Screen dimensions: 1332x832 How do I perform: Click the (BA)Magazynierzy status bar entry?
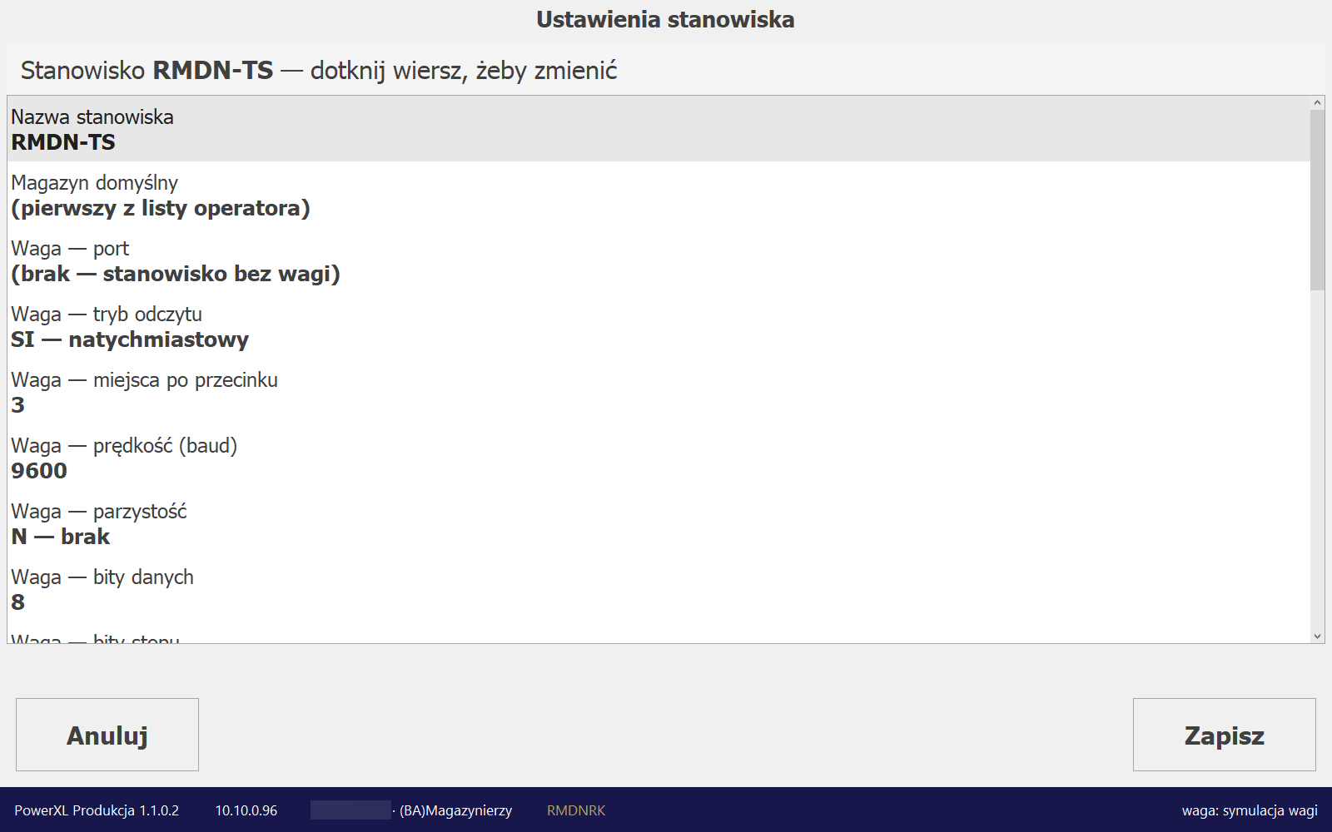click(x=455, y=810)
